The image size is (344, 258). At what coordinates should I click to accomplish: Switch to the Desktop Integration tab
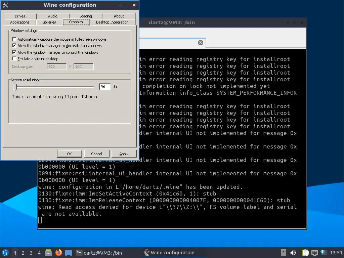(112, 22)
